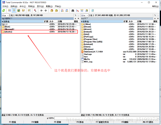Open left panel directory history arrow

click(x=79, y=18)
